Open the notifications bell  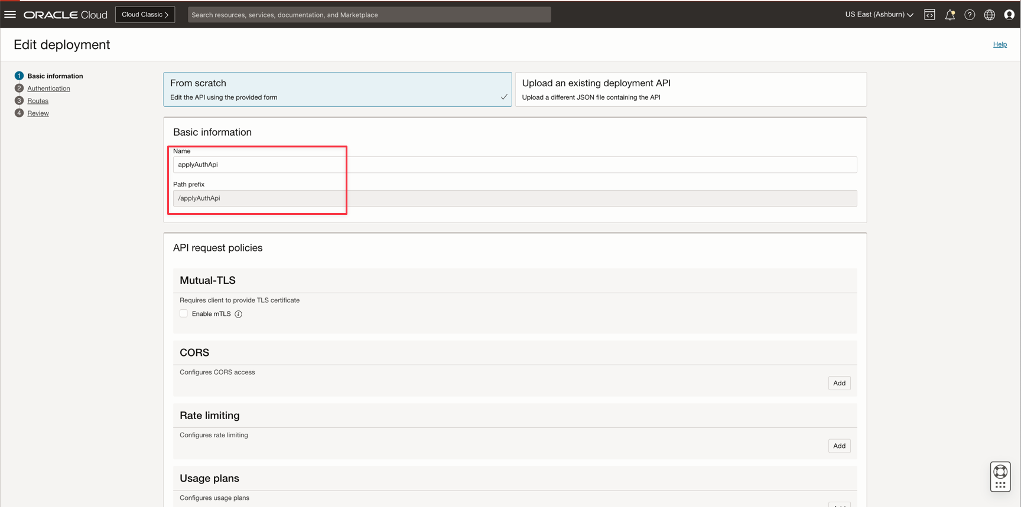pyautogui.click(x=950, y=15)
